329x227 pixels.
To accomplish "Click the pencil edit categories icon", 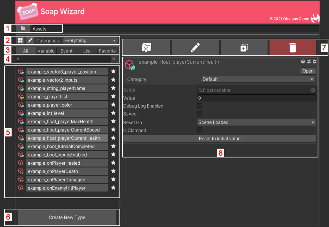I will click(30, 40).
